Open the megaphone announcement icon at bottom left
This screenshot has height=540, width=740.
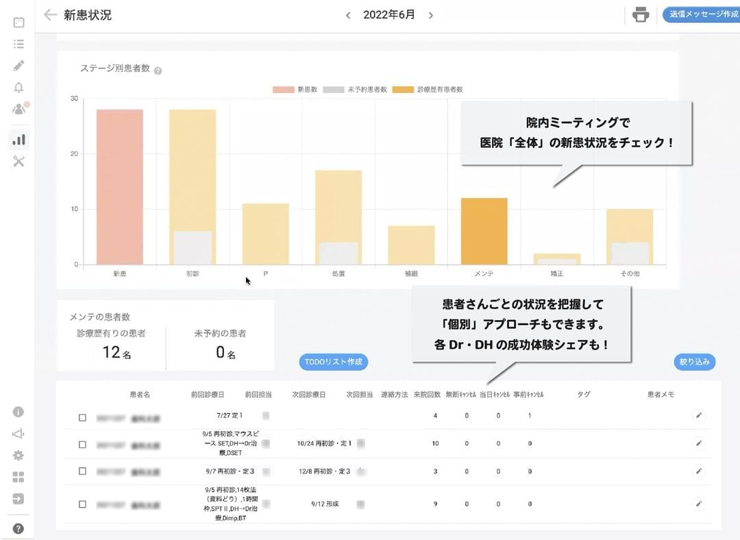(x=18, y=433)
